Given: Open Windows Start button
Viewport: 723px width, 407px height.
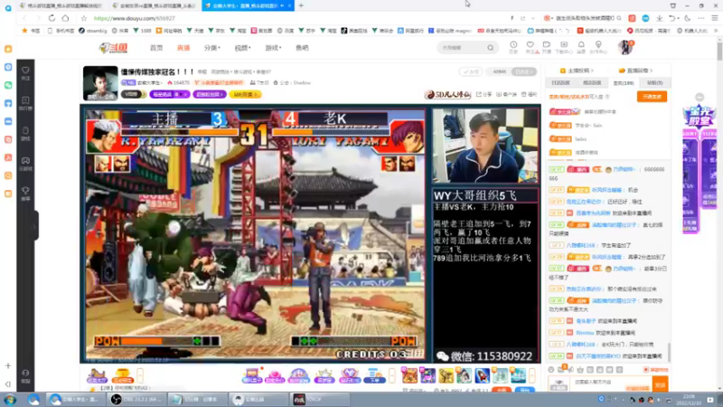Looking at the screenshot, I should (10, 400).
